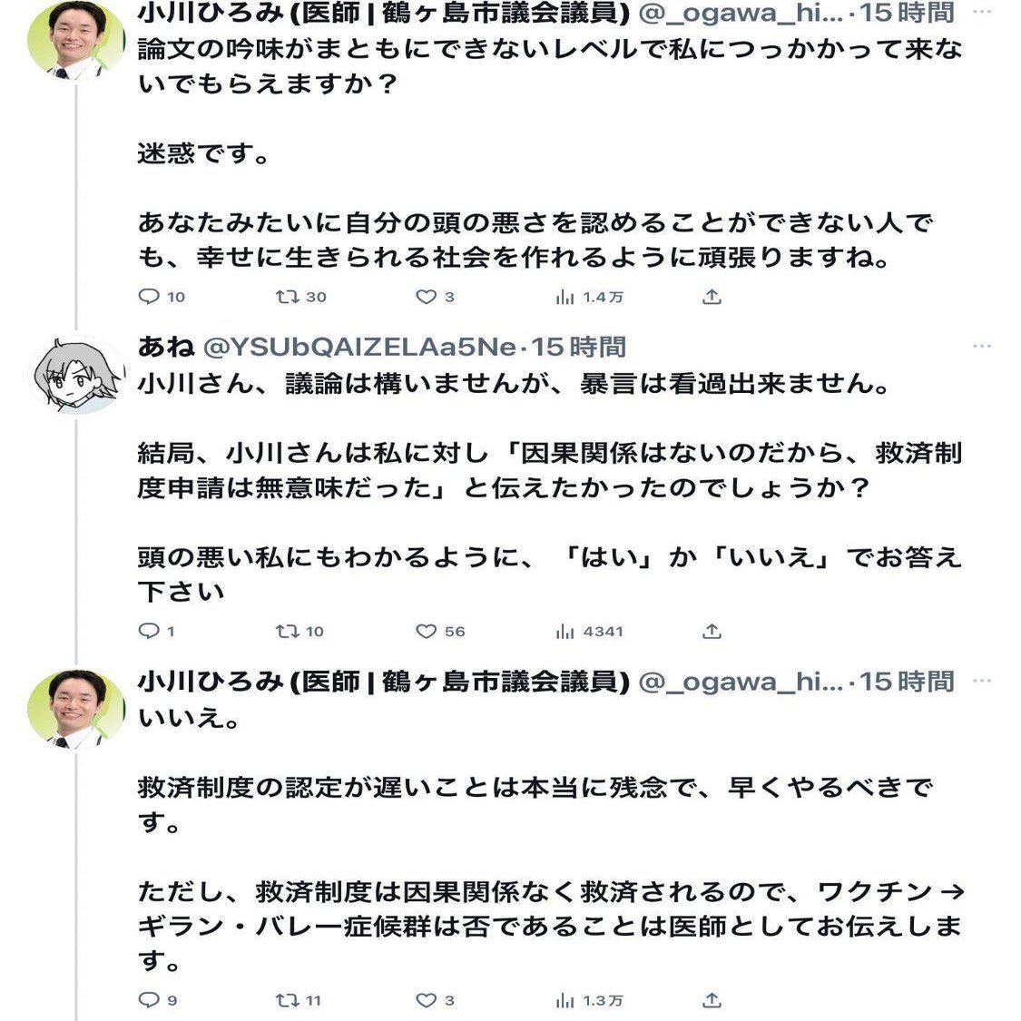Like the last tweet starting with いいえ
The height and width of the screenshot is (1021, 1021).
point(435,999)
